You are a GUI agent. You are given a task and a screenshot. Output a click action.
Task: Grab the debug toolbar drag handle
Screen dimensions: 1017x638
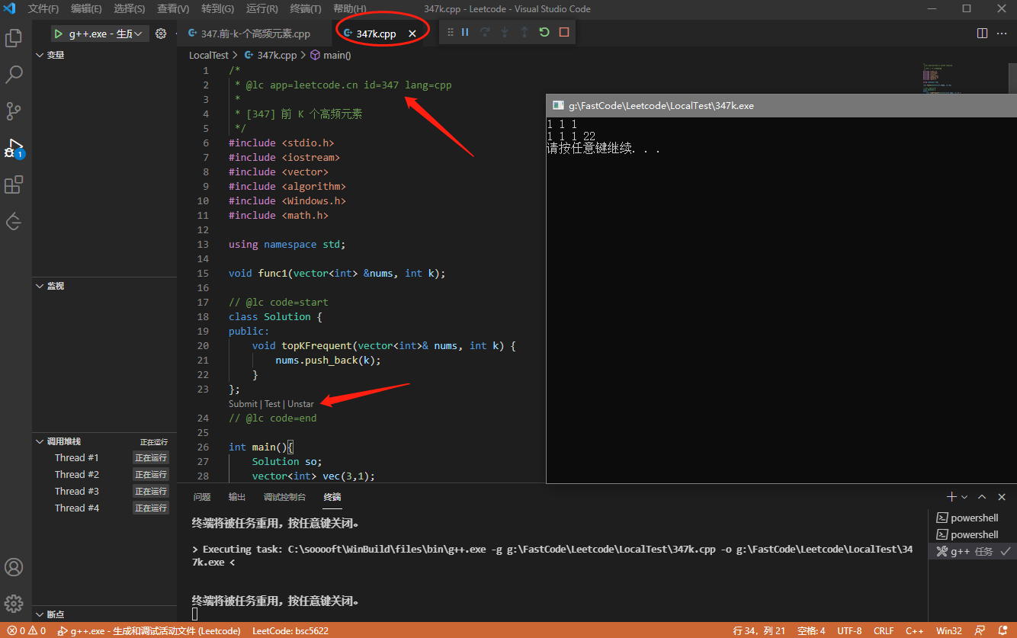click(x=450, y=32)
